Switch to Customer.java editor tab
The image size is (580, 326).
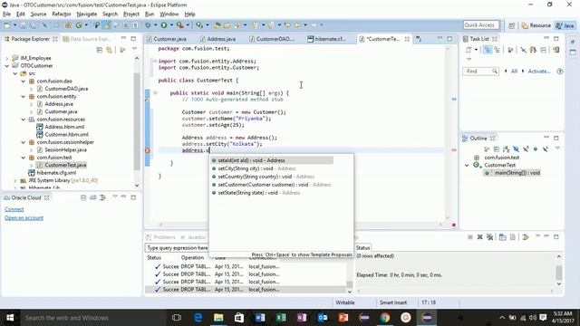point(167,39)
